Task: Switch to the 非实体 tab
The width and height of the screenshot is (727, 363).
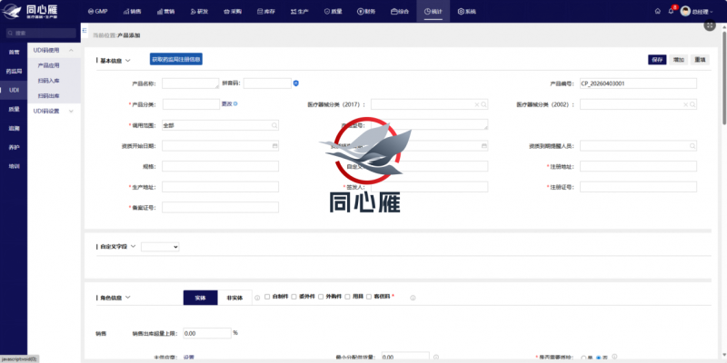Action: point(234,297)
